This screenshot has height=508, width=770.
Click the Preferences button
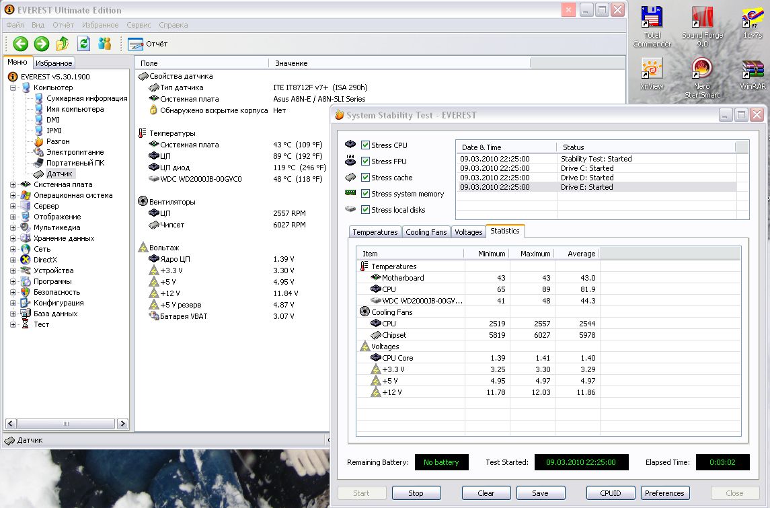(x=664, y=493)
